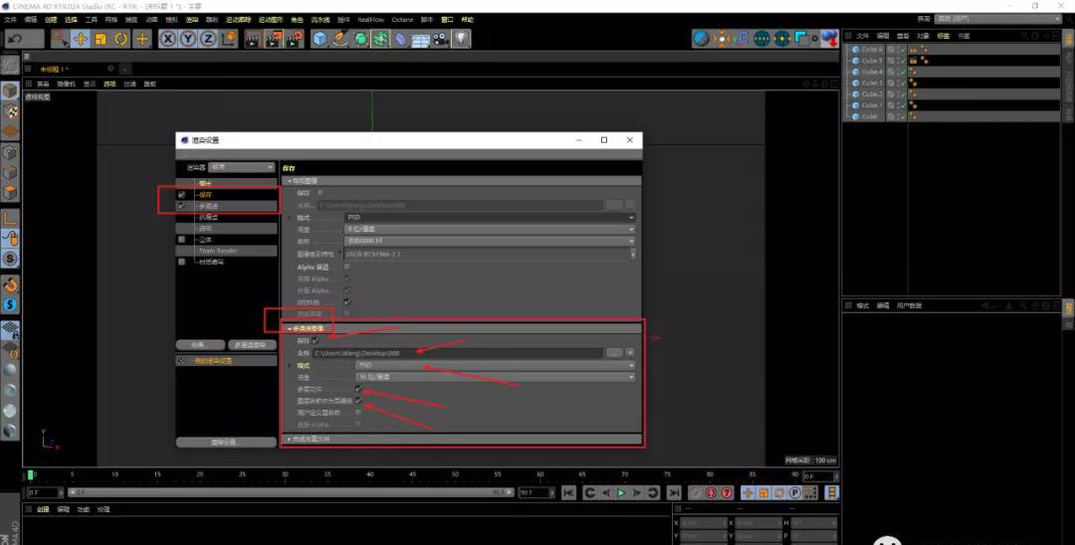The width and height of the screenshot is (1075, 545).
Task: Click the Octane blue sphere icon
Action: [701, 39]
